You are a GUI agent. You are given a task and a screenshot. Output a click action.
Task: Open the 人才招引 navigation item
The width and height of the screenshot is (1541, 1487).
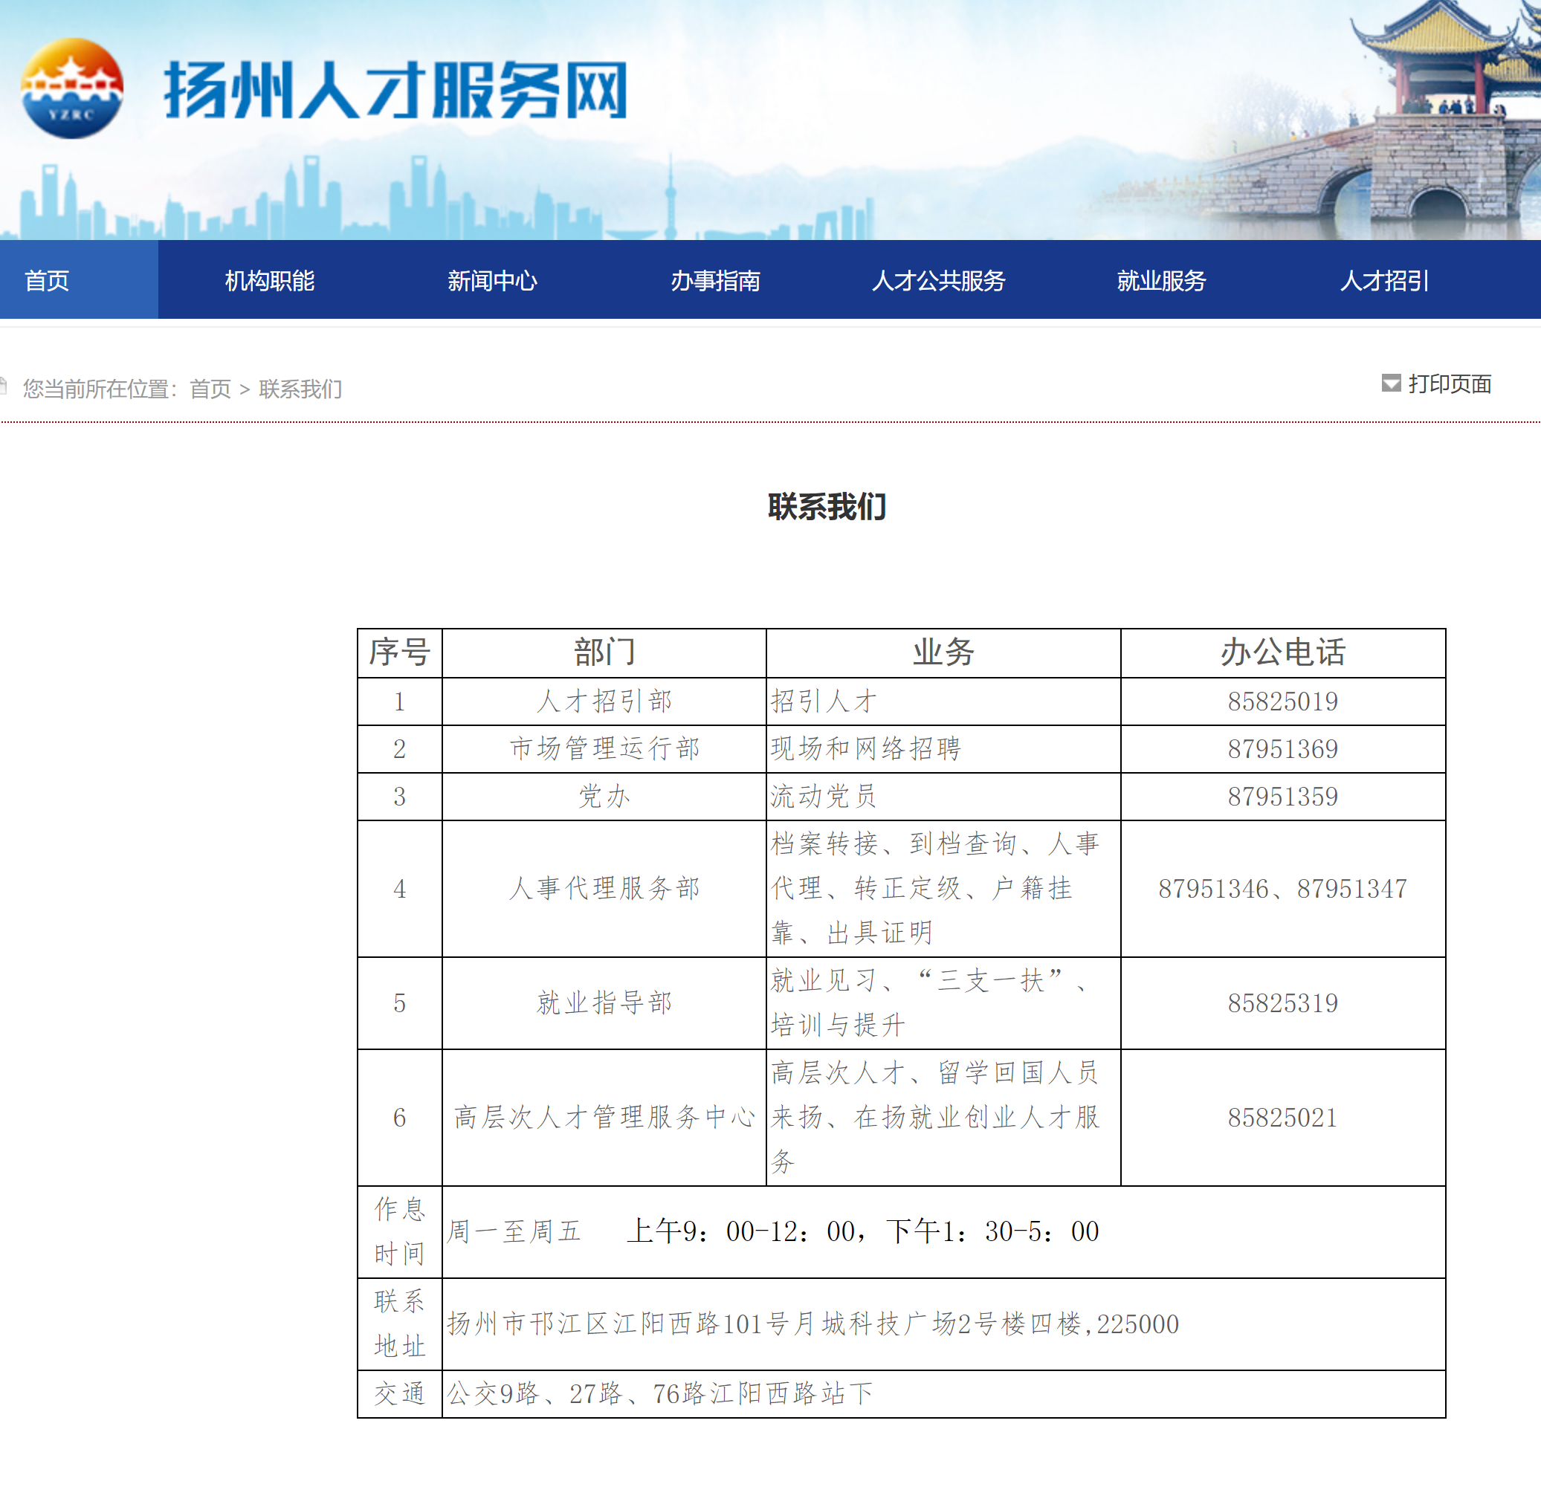(x=1383, y=281)
